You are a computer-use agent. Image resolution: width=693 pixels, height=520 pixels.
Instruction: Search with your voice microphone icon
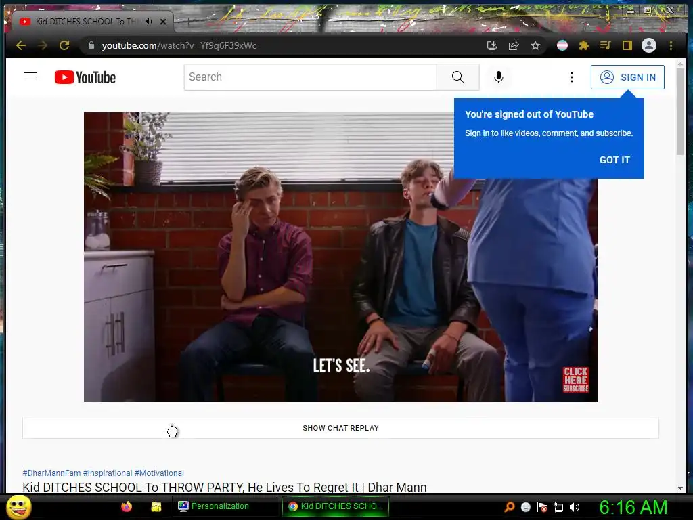tap(499, 77)
